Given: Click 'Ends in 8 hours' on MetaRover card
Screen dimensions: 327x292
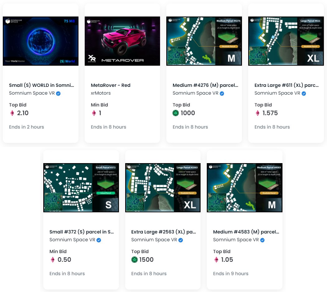Looking at the screenshot, I should point(108,127).
